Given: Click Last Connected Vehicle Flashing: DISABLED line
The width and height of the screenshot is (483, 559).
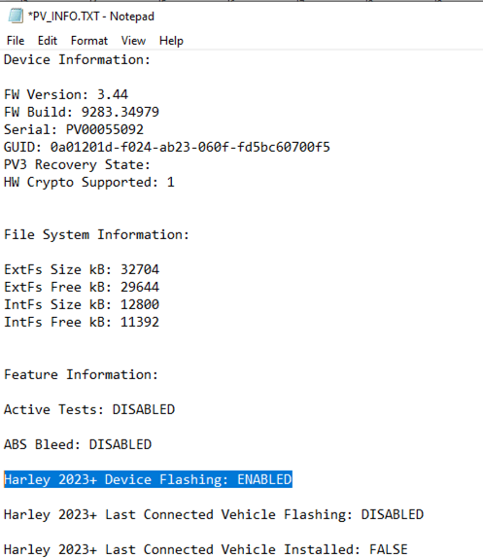Looking at the screenshot, I should pyautogui.click(x=214, y=515).
